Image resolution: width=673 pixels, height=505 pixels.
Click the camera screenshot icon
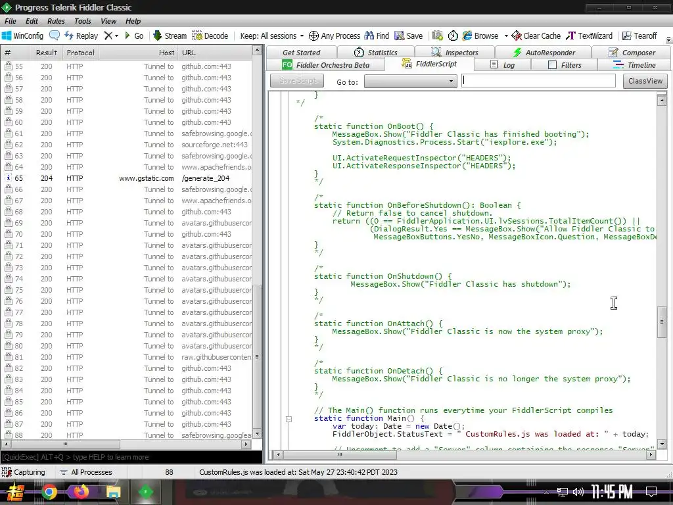[437, 36]
